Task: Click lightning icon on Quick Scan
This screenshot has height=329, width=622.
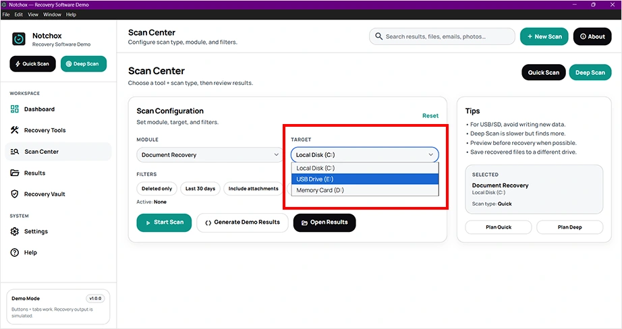Action: (18, 64)
